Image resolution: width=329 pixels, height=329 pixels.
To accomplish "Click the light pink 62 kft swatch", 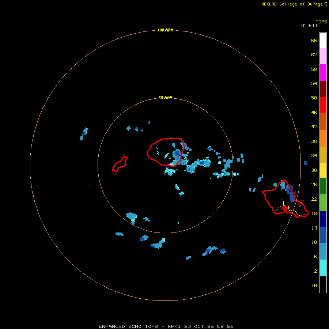I will (x=323, y=56).
